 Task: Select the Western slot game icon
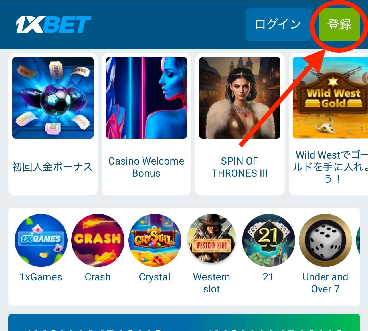pos(212,239)
